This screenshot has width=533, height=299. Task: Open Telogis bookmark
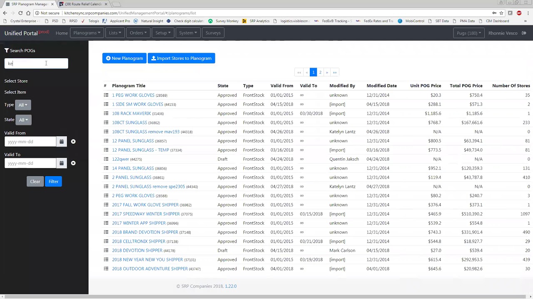click(90, 21)
